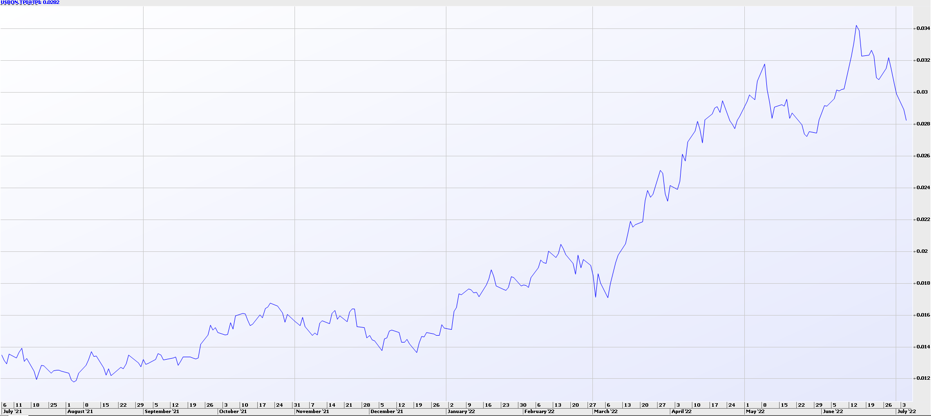Click the June '22 month label
The width and height of the screenshot is (931, 416).
click(x=833, y=412)
